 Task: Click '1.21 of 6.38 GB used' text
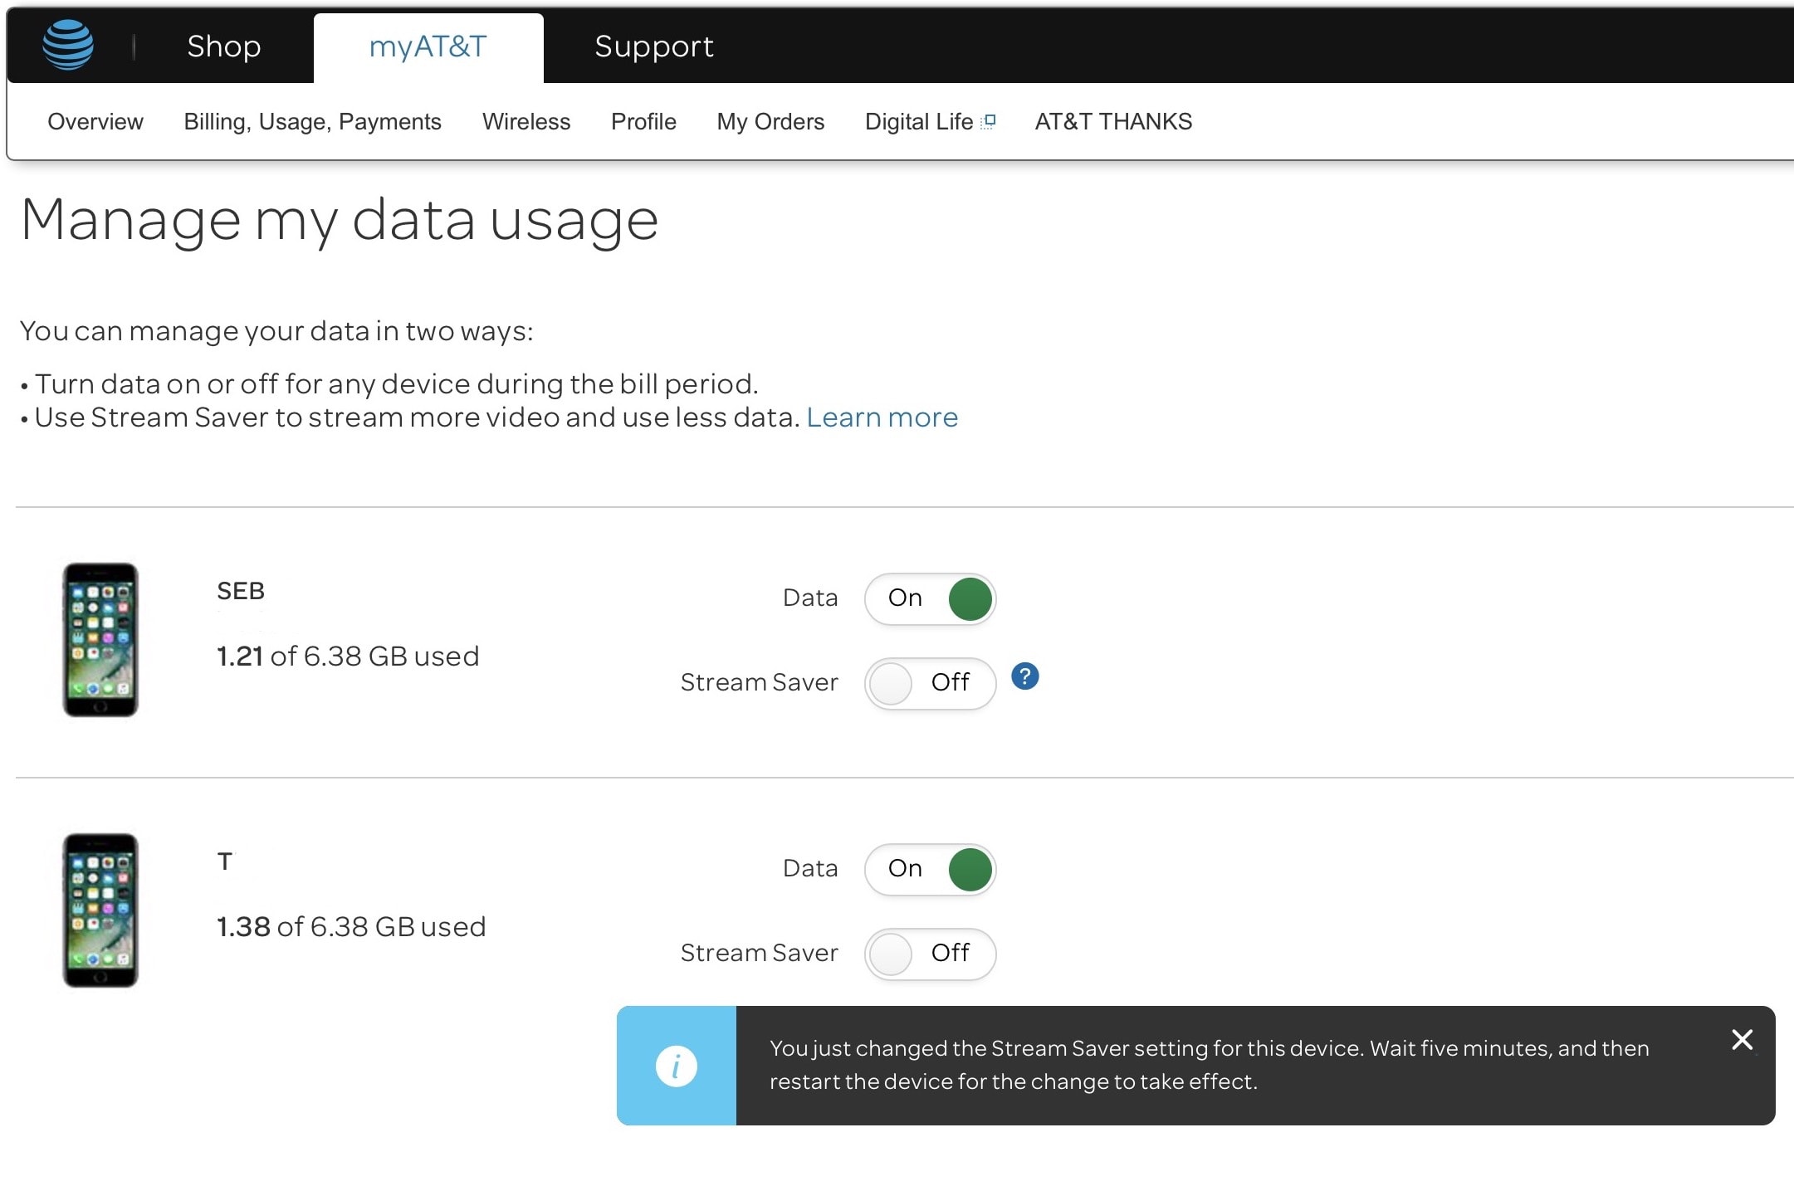pos(348,656)
